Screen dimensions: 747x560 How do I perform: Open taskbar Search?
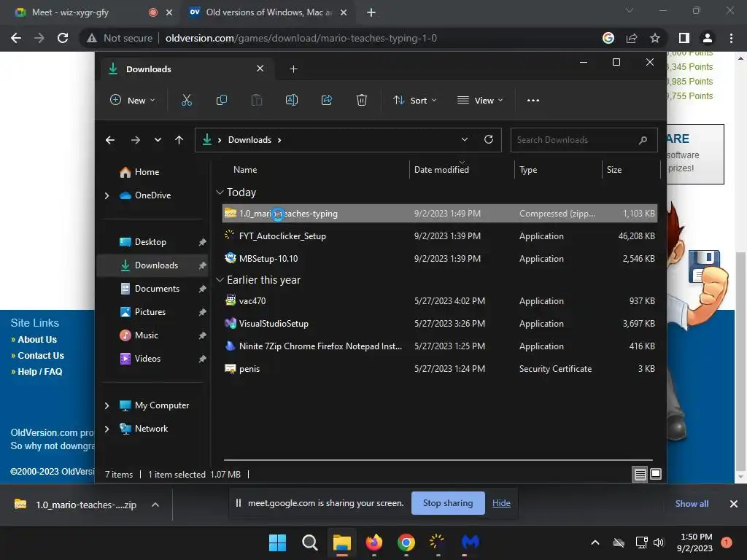[309, 542]
